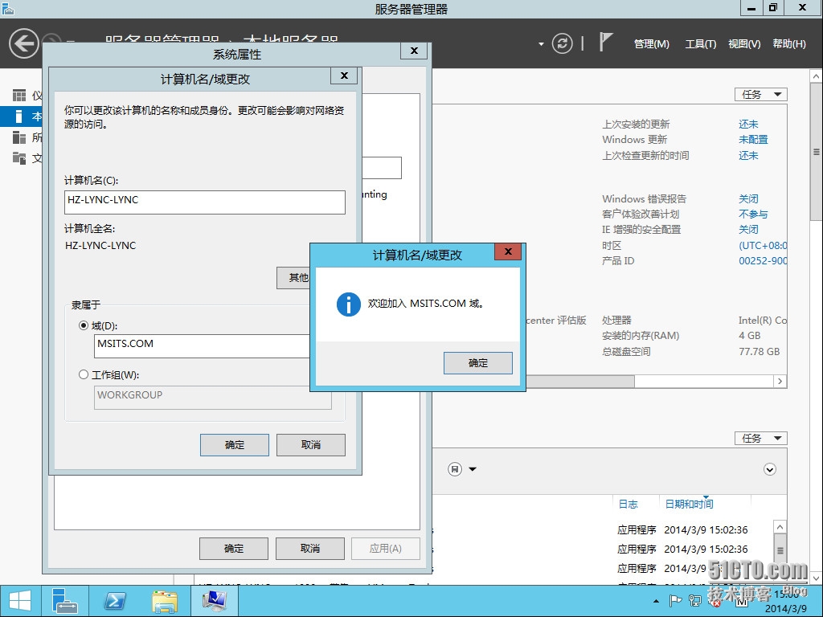Open the header dropdown arrow beside refresh
The height and width of the screenshot is (617, 823).
click(541, 44)
